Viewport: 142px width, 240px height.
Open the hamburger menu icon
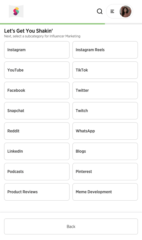click(x=112, y=11)
